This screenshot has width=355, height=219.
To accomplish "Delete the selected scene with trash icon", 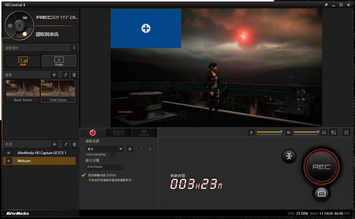I will tap(74, 75).
